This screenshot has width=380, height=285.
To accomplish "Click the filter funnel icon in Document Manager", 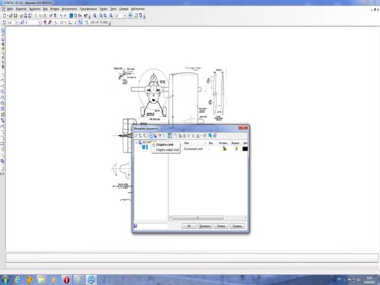I will pyautogui.click(x=159, y=136).
